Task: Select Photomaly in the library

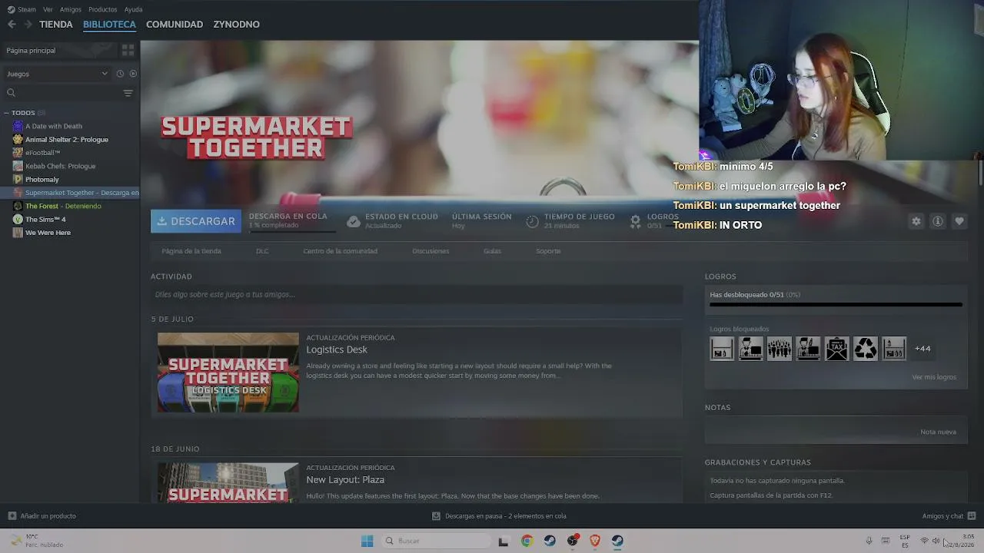Action: pos(42,180)
